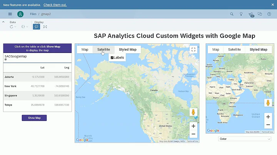The image size is (277, 155).
Task: Click the small icon under SACGoogleMap
Action: (6, 59)
